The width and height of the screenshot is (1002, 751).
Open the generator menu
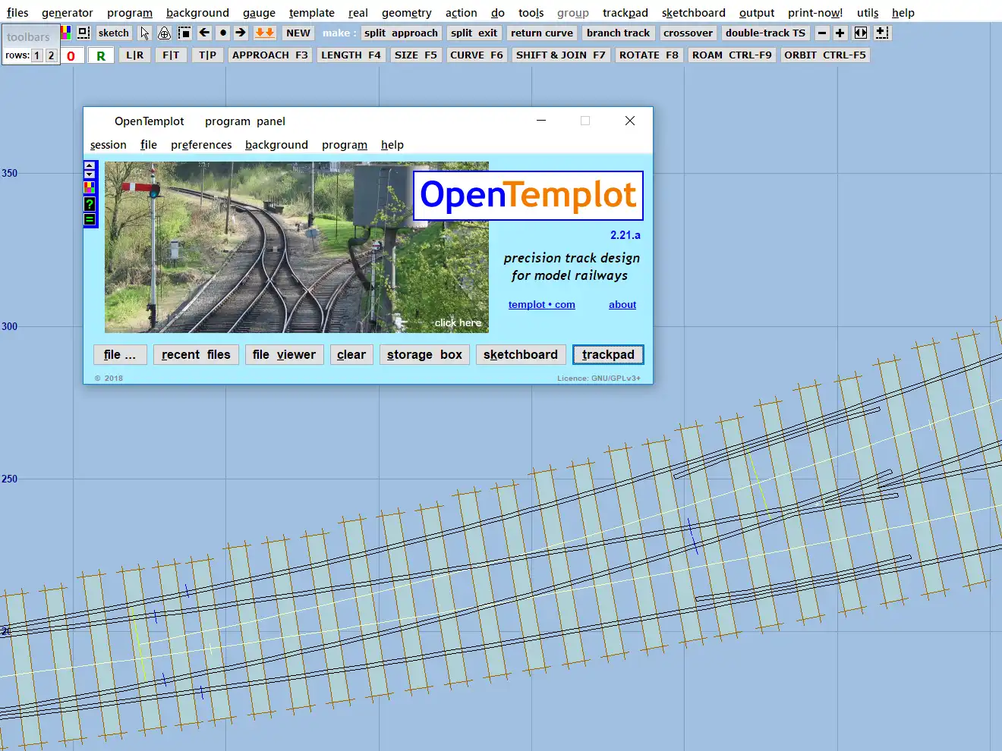click(68, 13)
